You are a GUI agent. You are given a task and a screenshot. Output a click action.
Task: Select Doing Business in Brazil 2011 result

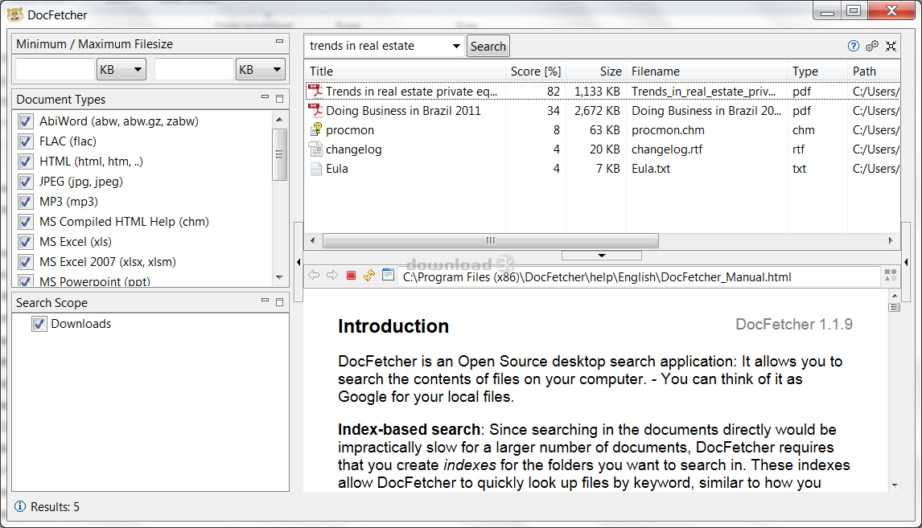click(403, 110)
